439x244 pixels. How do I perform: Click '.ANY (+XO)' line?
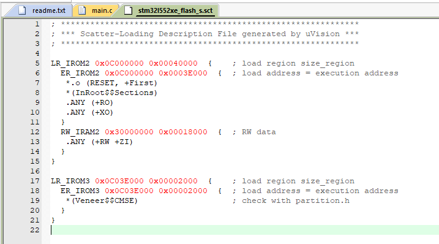pyautogui.click(x=89, y=112)
